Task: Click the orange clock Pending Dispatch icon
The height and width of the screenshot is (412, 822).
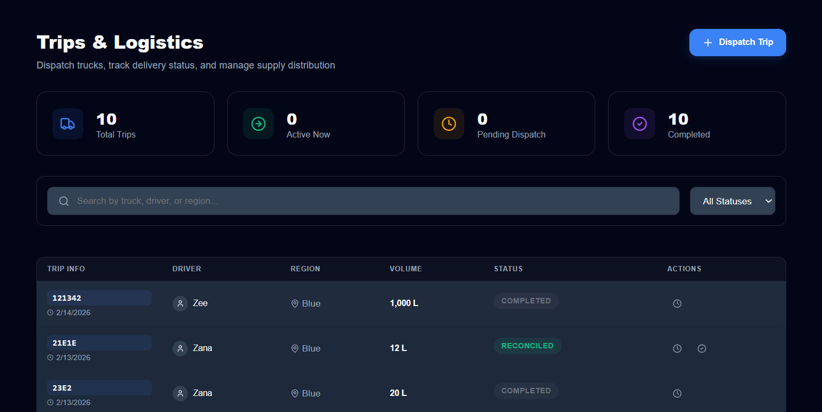Action: pos(449,124)
